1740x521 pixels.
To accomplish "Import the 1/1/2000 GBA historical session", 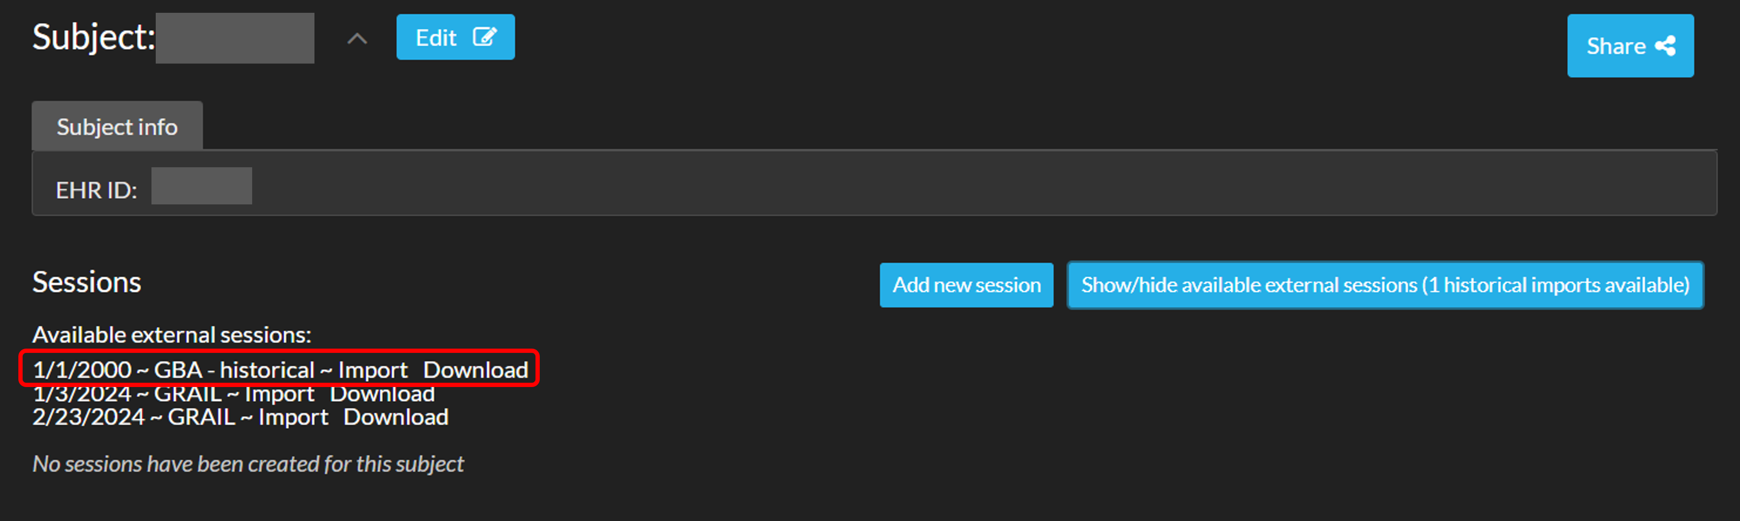I will click(372, 370).
